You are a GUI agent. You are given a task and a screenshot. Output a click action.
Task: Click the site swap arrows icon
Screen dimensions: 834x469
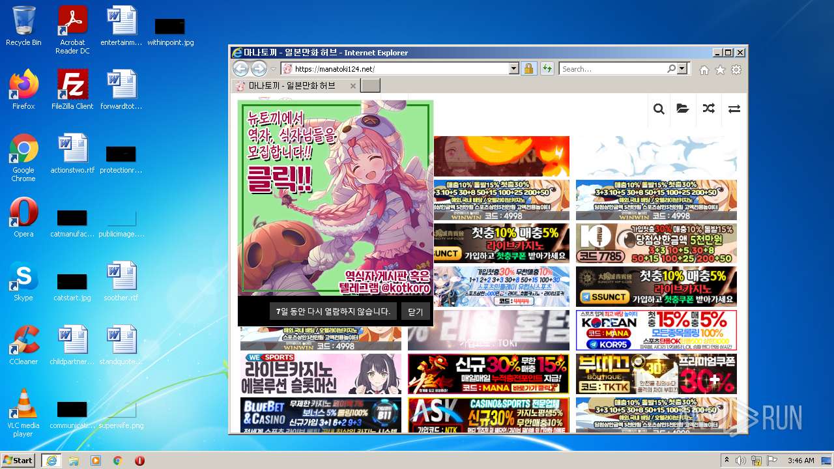pos(734,109)
